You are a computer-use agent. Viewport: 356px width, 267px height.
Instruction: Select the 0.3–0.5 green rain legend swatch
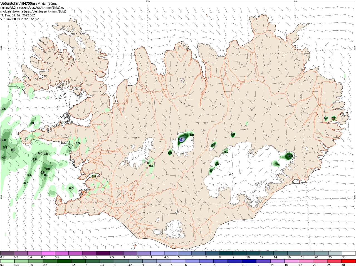(22, 261)
